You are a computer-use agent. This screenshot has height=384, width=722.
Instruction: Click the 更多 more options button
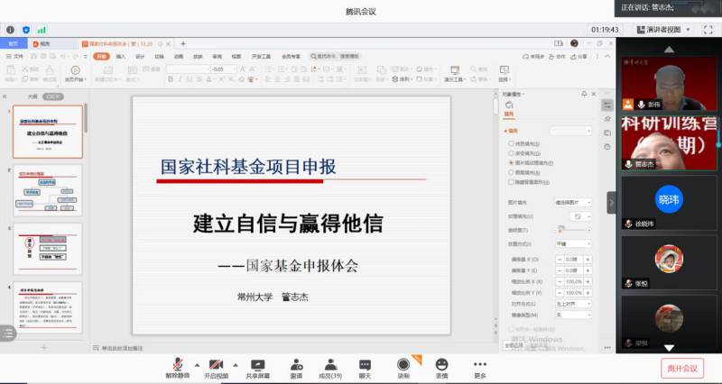point(479,365)
